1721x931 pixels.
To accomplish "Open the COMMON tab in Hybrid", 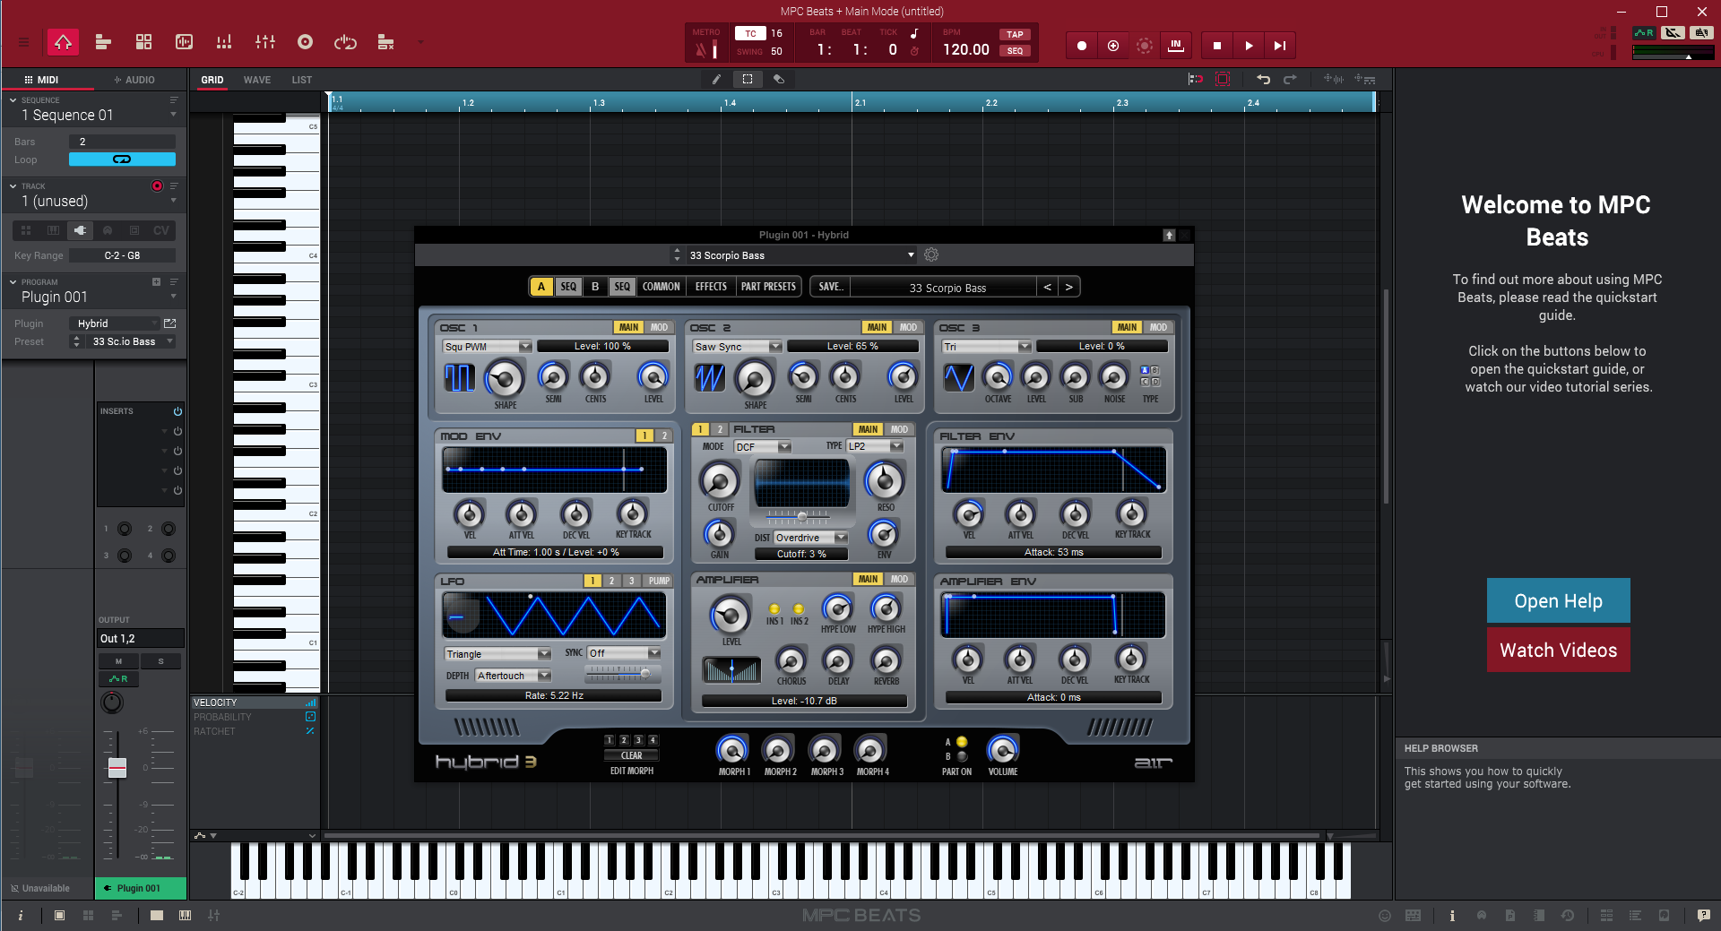I will [662, 287].
